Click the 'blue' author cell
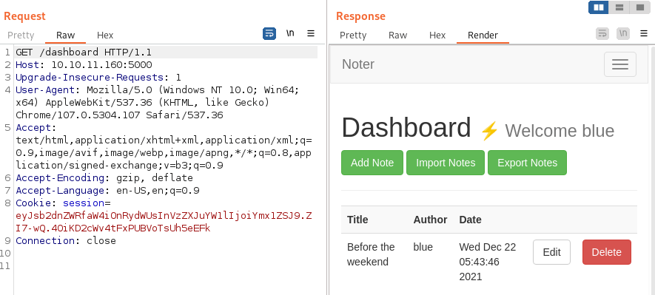 [423, 247]
